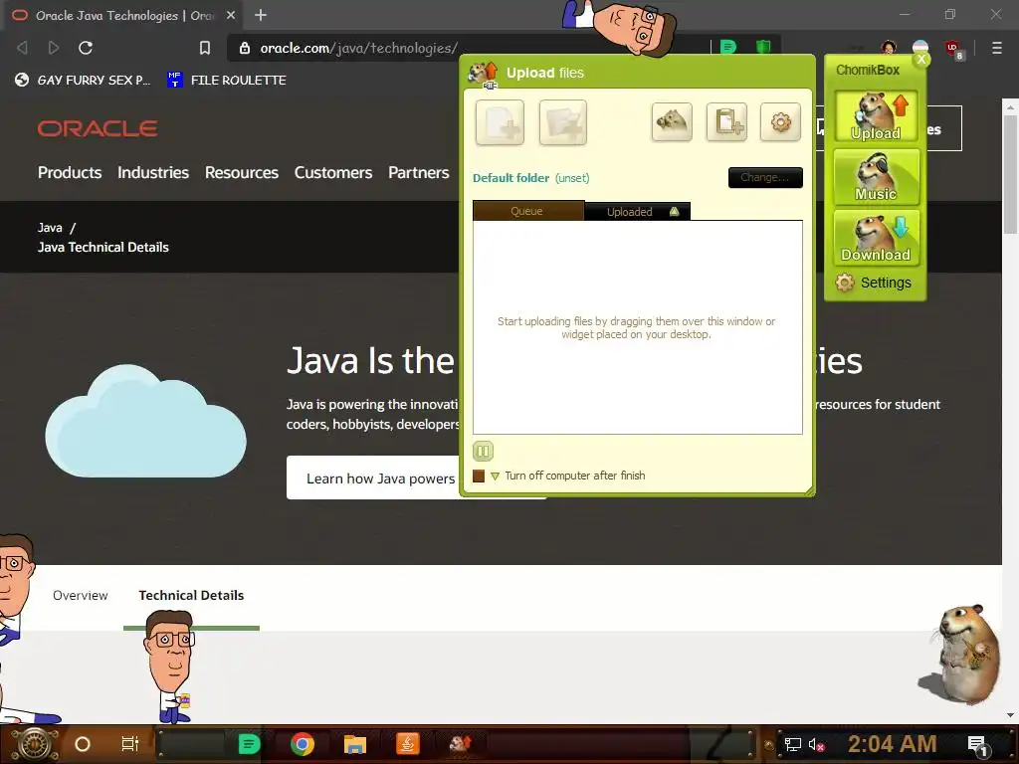Open Task View on taskbar
Viewport: 1019px width, 764px height.
click(x=130, y=744)
